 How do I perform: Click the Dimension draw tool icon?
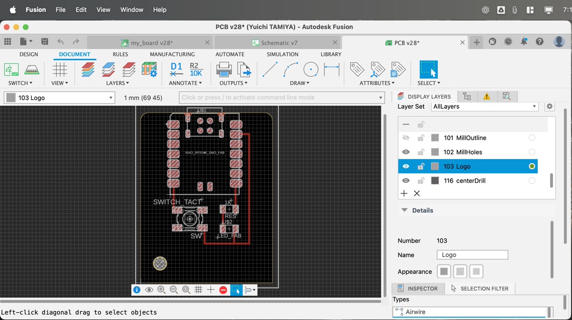click(332, 70)
